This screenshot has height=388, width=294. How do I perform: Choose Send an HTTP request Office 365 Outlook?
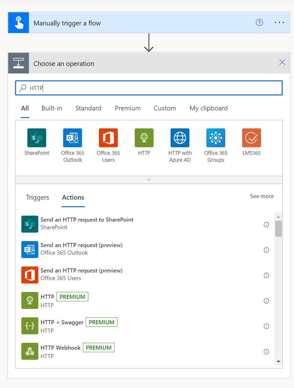(x=145, y=250)
